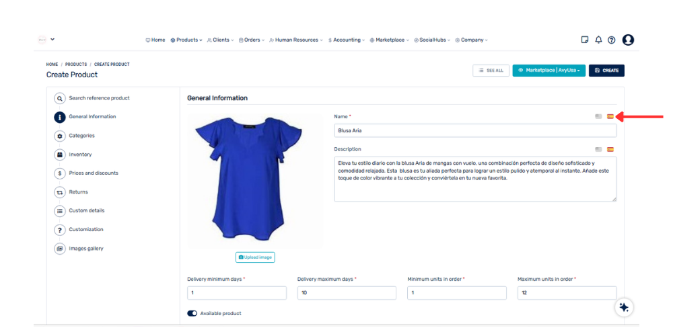Follow the HOME breadcrumb link

tap(52, 65)
